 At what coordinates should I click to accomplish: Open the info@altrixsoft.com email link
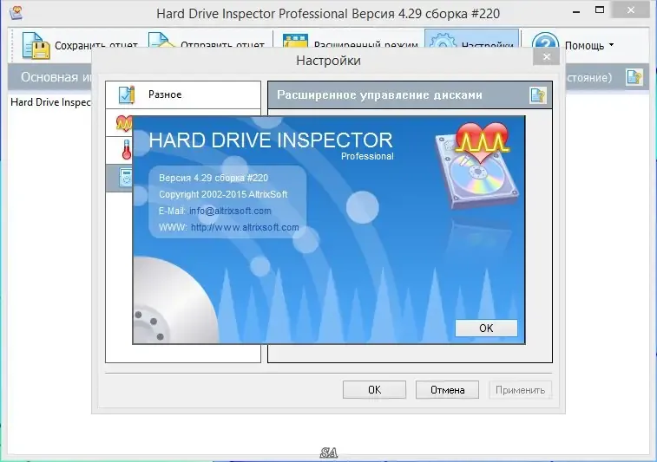point(230,211)
